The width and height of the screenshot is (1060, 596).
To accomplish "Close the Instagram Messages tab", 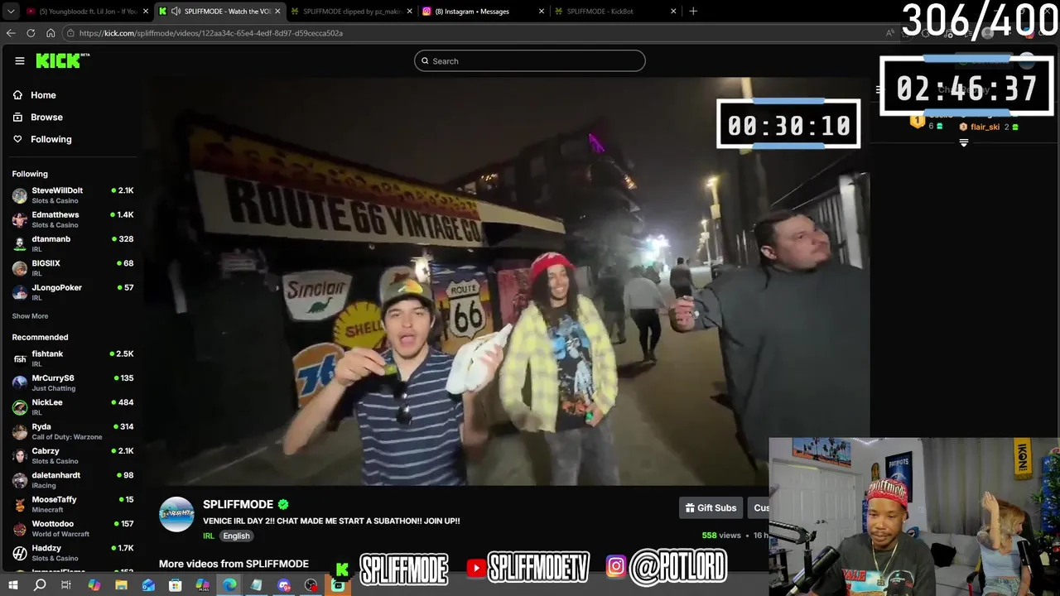I will pyautogui.click(x=542, y=12).
